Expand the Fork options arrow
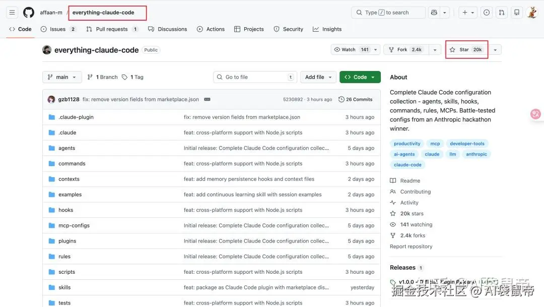The image size is (544, 307). coord(435,50)
